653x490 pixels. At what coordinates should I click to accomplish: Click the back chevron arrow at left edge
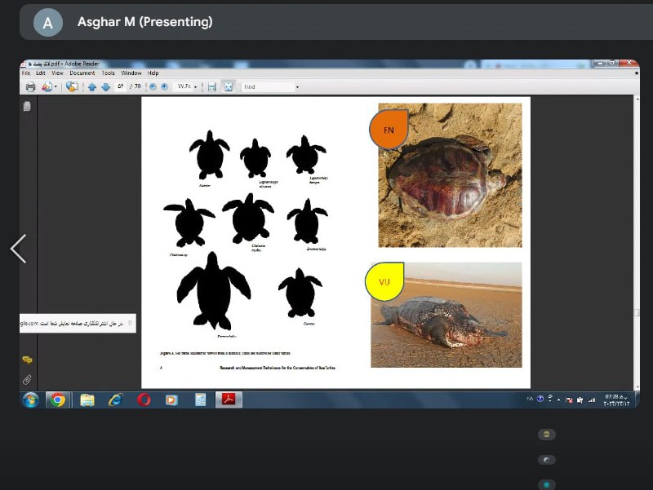18,249
